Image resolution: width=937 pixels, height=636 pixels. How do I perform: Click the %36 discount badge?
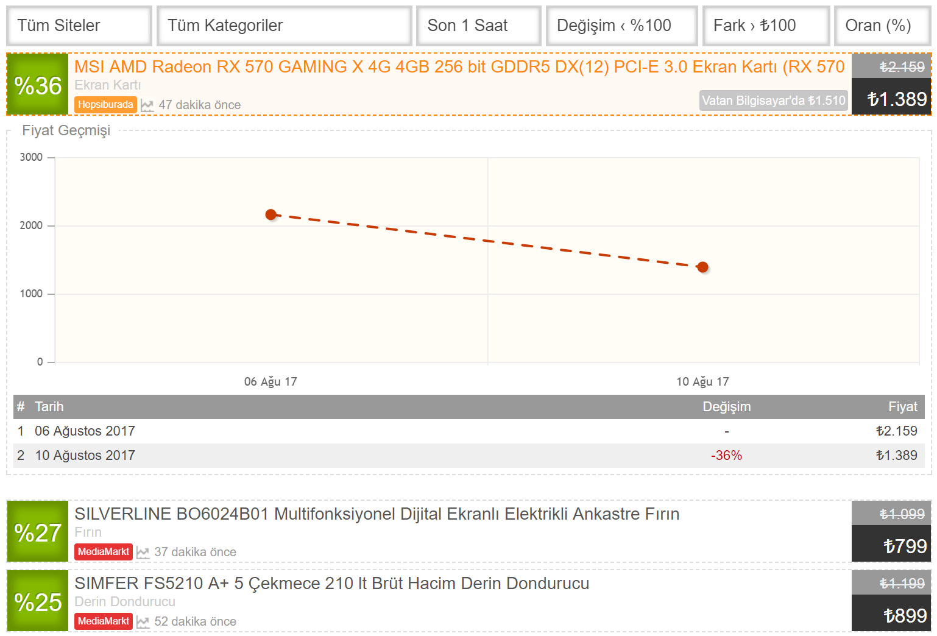(x=38, y=85)
